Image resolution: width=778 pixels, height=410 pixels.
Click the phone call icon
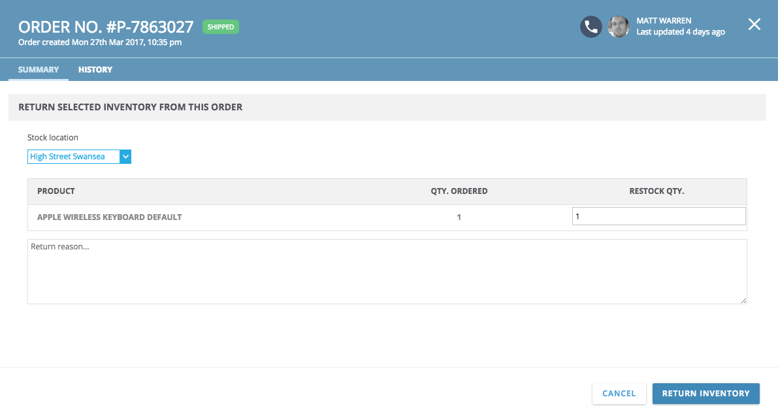click(591, 27)
